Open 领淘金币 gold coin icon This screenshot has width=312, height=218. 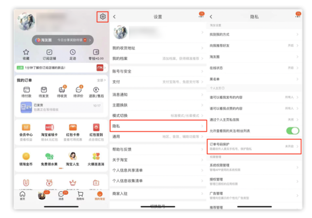click(x=26, y=156)
